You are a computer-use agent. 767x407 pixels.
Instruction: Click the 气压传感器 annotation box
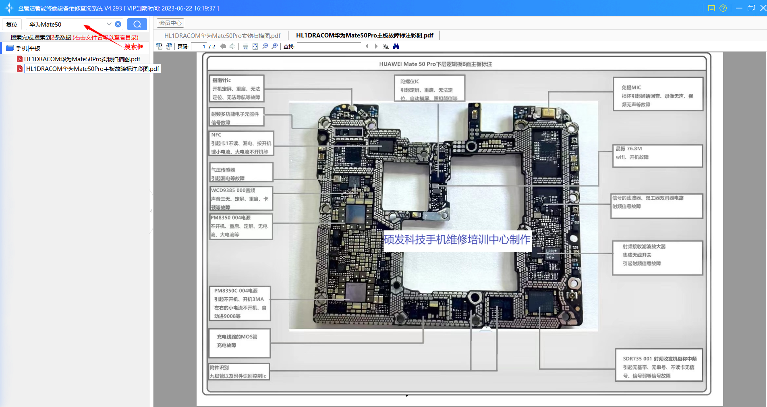tap(241, 172)
